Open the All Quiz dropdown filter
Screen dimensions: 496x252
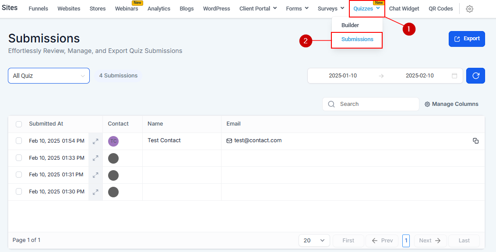coord(49,76)
